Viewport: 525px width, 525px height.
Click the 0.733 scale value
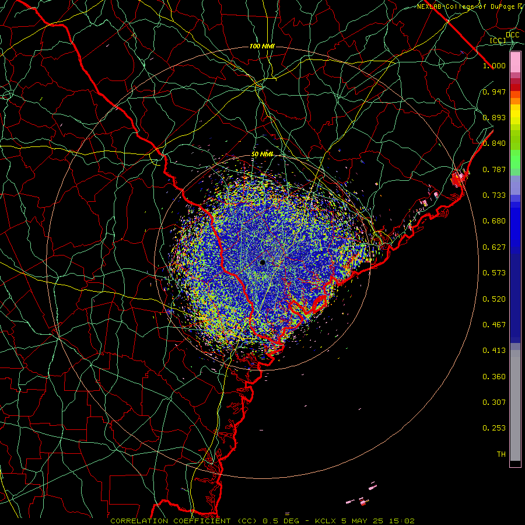[x=494, y=195]
